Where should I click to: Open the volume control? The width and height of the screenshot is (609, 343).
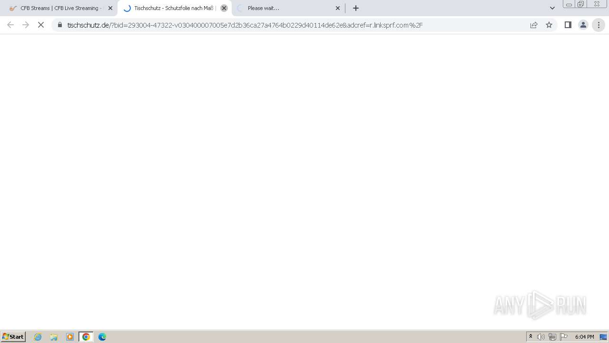pyautogui.click(x=541, y=337)
